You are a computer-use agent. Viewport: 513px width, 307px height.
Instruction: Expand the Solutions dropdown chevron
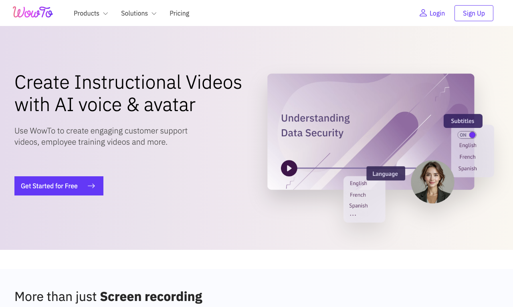coord(154,14)
